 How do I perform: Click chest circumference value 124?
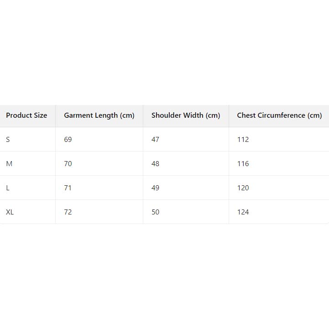[x=243, y=212]
